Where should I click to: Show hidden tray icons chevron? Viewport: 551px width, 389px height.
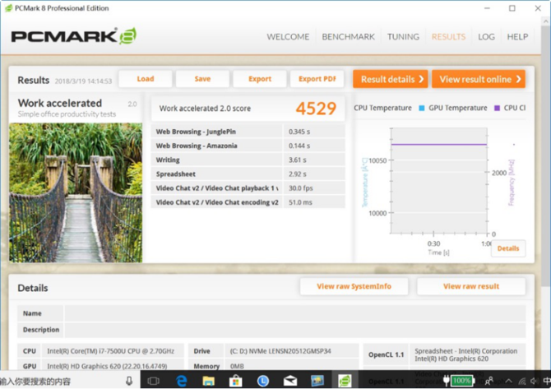click(x=508, y=381)
